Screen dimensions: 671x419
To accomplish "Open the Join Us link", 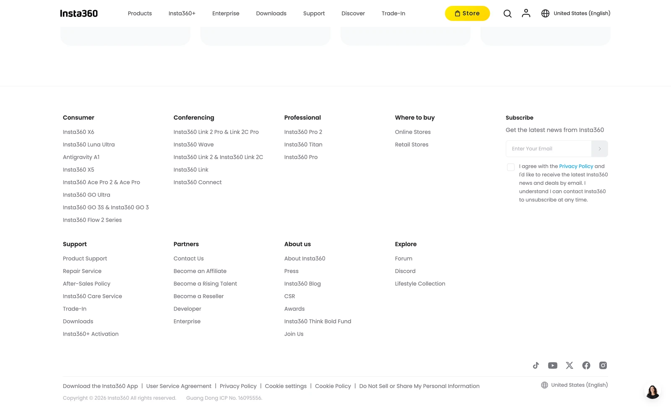I will coord(294,334).
